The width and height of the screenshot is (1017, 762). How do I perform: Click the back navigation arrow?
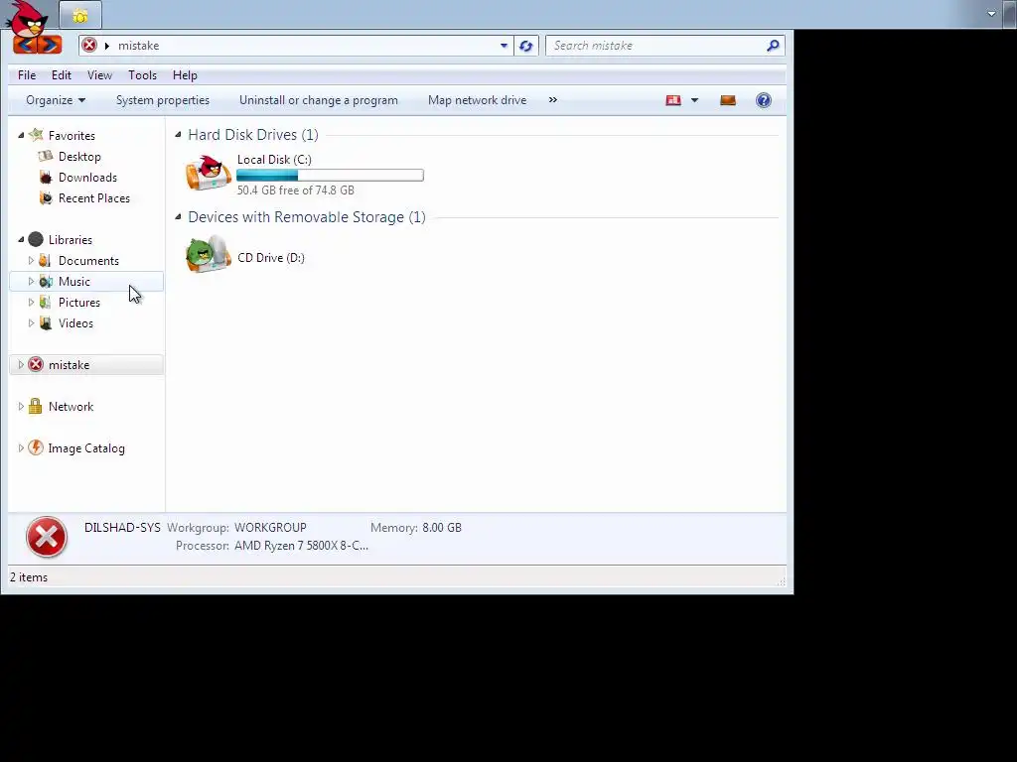(x=25, y=46)
